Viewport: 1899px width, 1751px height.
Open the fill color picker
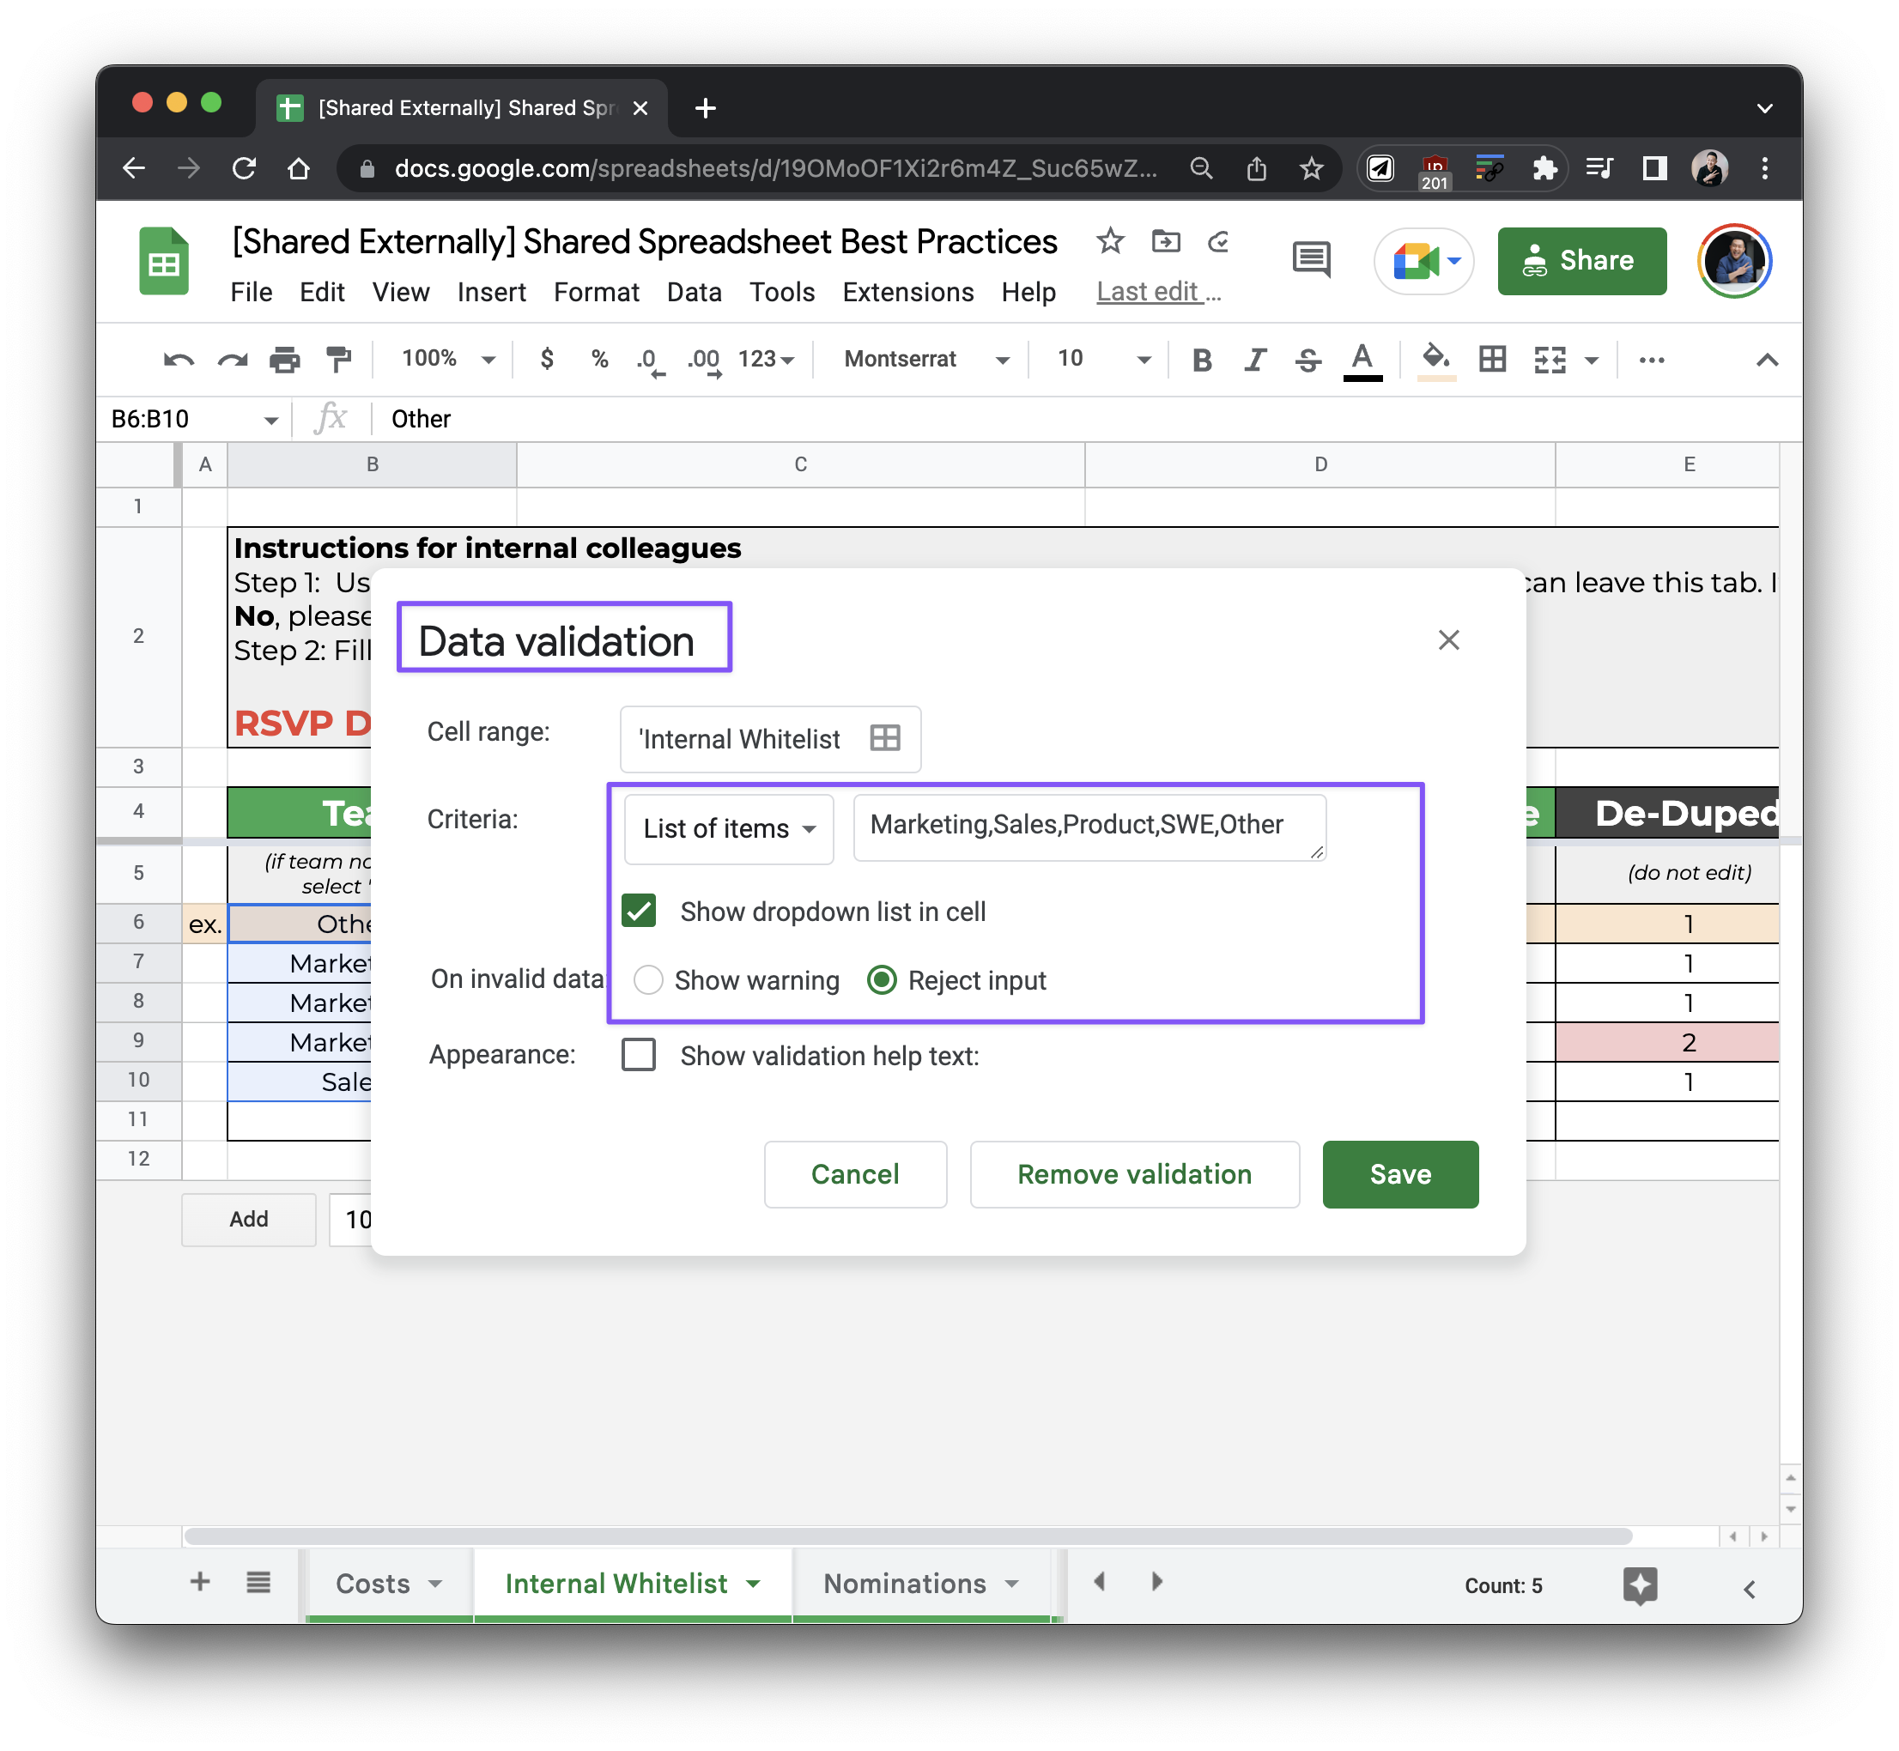click(x=1435, y=360)
